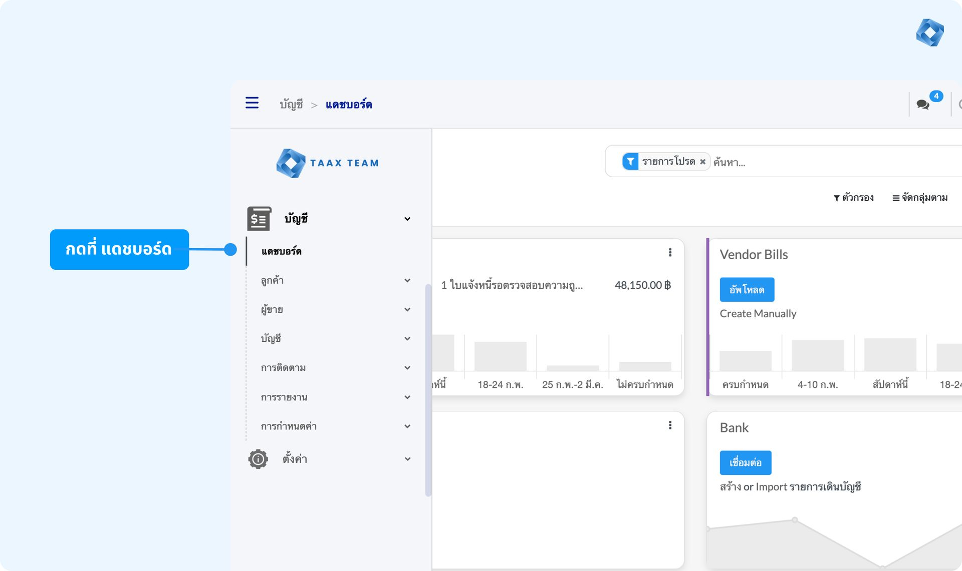Viewport: 962px width, 571px height.
Task: Click the ตั้งค่า gear icon
Action: click(x=258, y=459)
